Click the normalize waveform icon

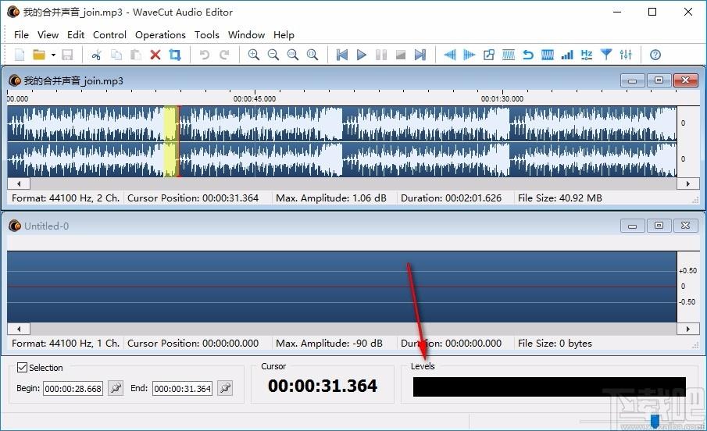pos(548,55)
